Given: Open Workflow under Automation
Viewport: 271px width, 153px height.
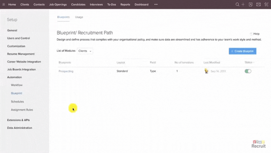Looking at the screenshot, I should click(x=17, y=85).
